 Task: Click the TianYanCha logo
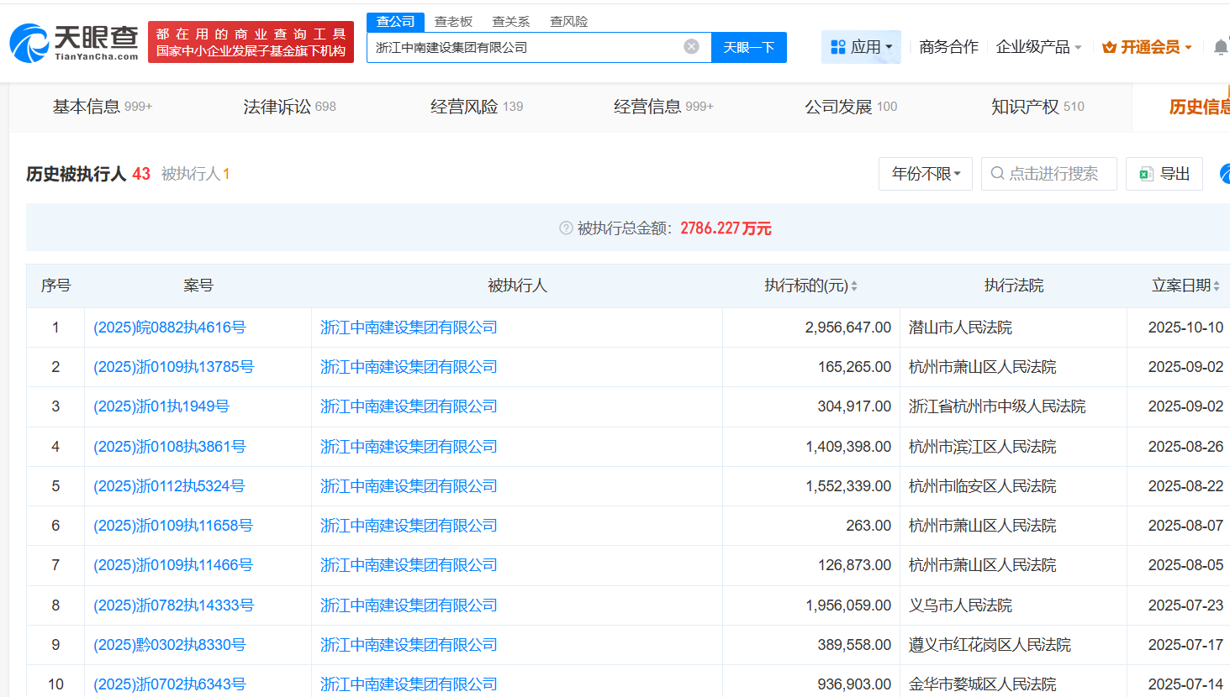point(74,42)
